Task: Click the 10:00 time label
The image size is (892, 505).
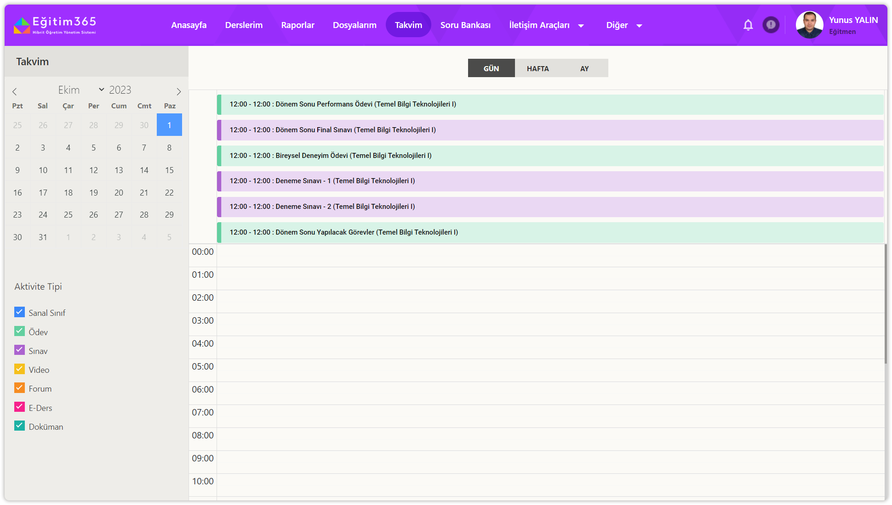Action: click(x=203, y=481)
